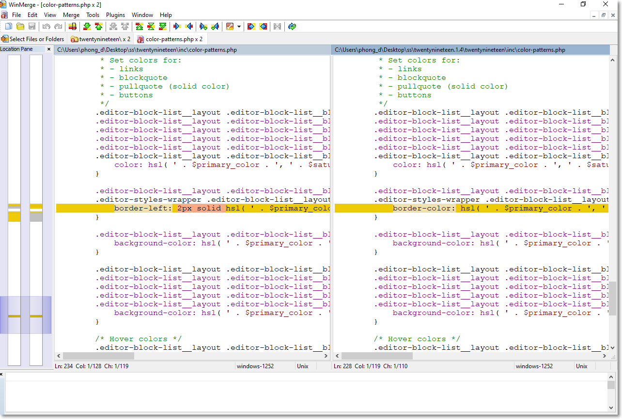Click the right pane vertical scrollbar thumb

pos(613,299)
